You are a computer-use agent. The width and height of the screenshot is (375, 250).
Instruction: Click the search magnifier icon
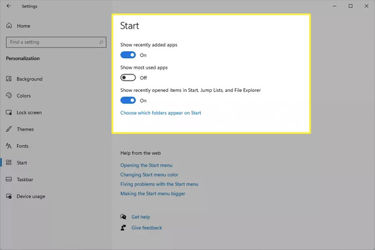[x=101, y=42]
